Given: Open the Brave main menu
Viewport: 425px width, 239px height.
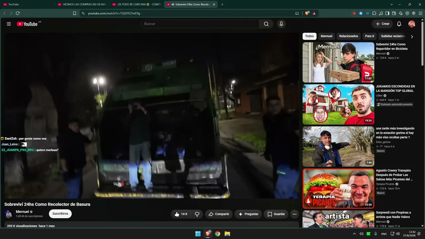Looking at the screenshot, I should coord(421,13).
